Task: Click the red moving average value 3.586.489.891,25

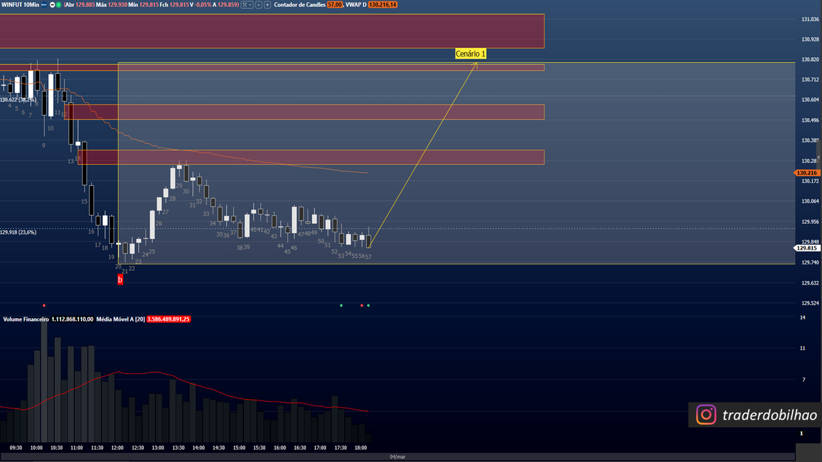Action: [x=168, y=319]
